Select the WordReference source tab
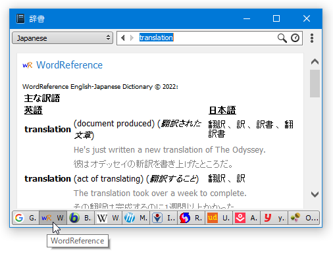The image size is (333, 254). point(53,218)
